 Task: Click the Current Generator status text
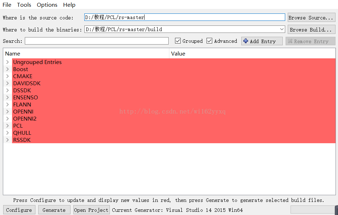177,210
